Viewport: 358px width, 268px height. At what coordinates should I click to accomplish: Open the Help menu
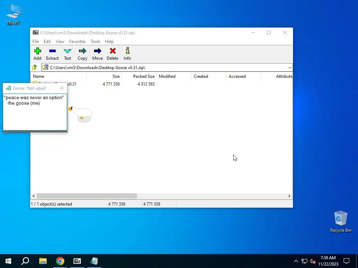point(109,42)
